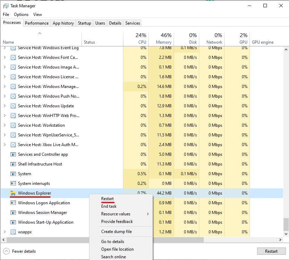
Task: Open the Resource values submenu
Action: coord(121,214)
